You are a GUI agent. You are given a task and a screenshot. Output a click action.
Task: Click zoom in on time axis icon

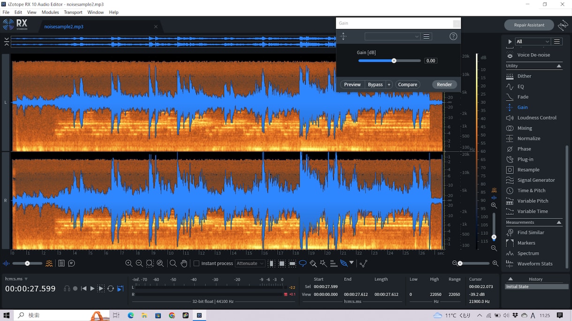pyautogui.click(x=128, y=263)
